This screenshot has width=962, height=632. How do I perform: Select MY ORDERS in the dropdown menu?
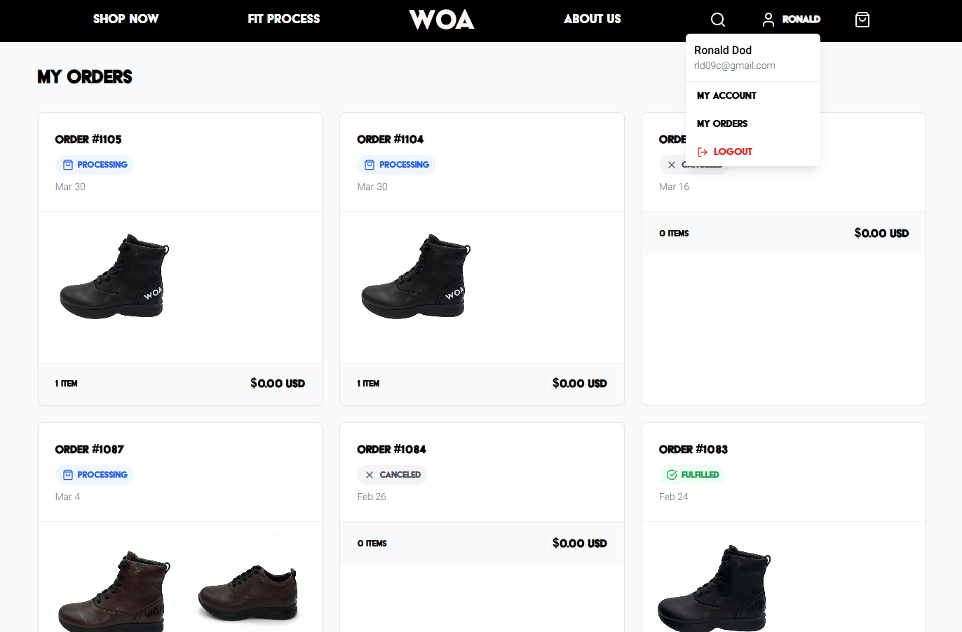(721, 123)
